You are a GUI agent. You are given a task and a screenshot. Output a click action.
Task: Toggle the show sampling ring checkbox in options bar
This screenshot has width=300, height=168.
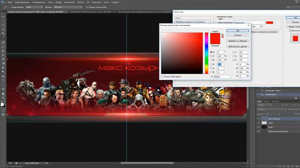pyautogui.click(x=87, y=7)
